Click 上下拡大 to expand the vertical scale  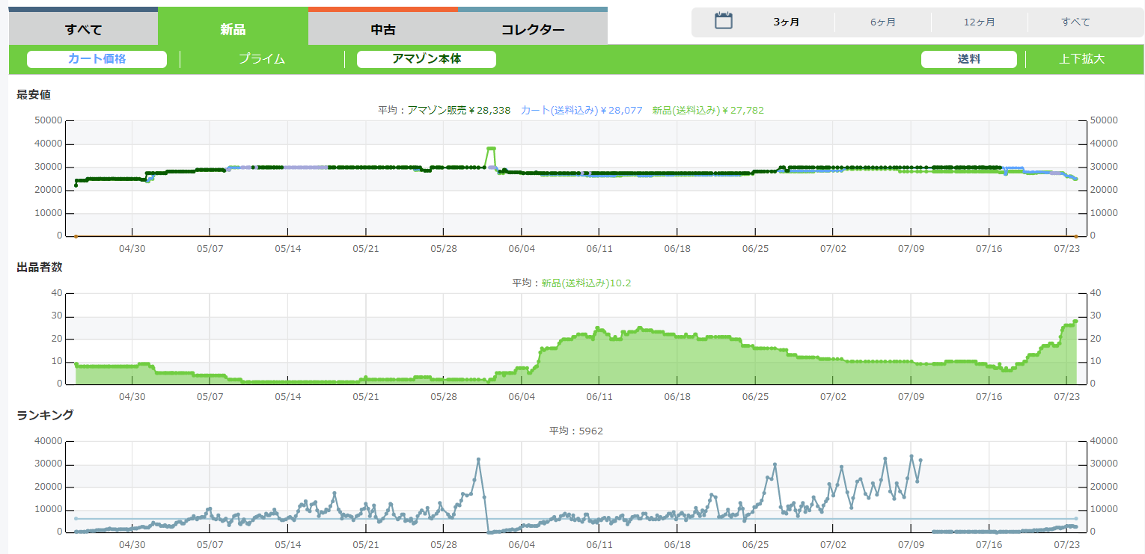[1081, 59]
